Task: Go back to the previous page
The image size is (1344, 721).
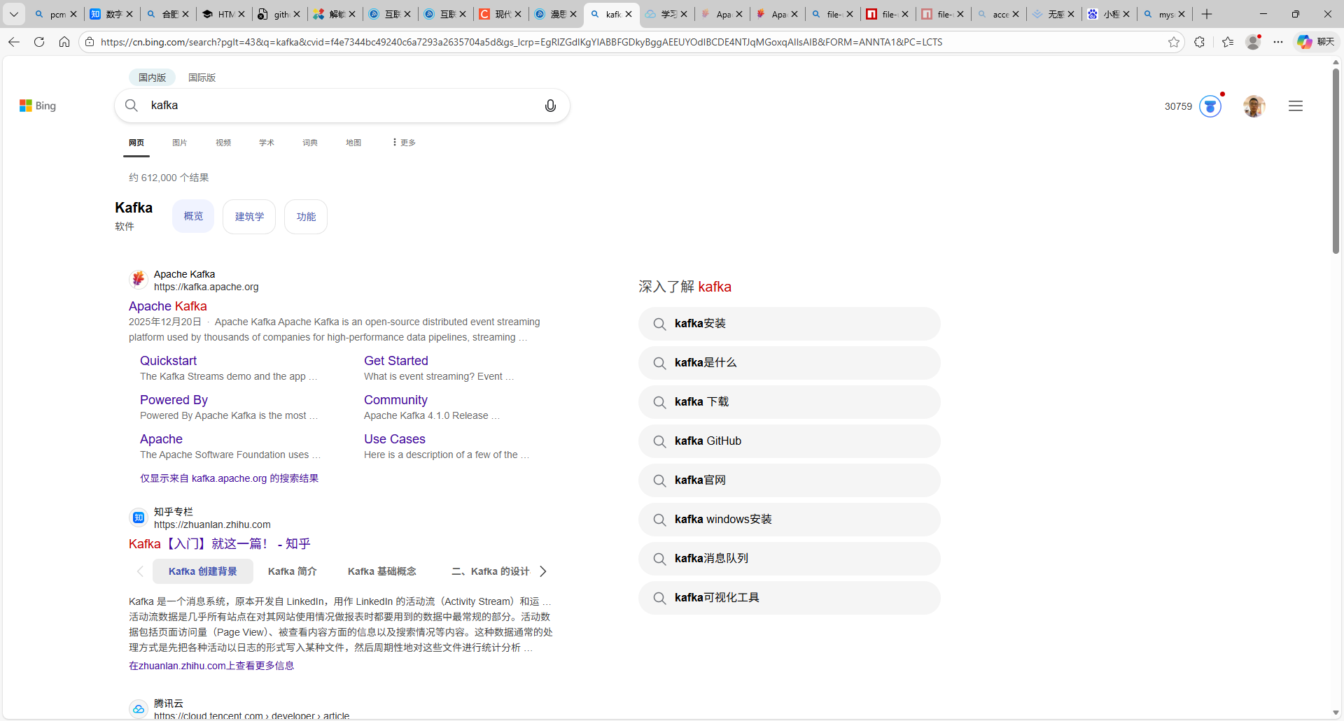Action: click(14, 42)
